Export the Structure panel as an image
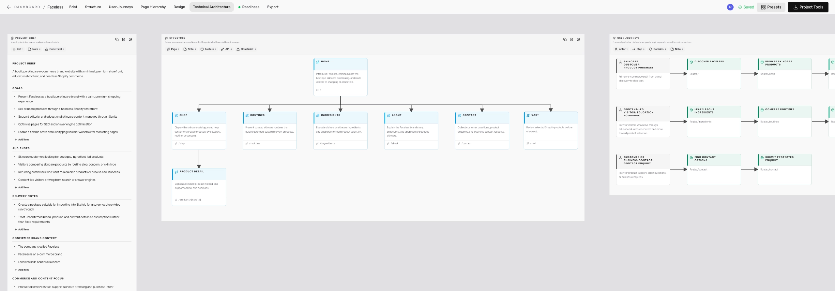This screenshot has width=835, height=291. click(x=578, y=39)
